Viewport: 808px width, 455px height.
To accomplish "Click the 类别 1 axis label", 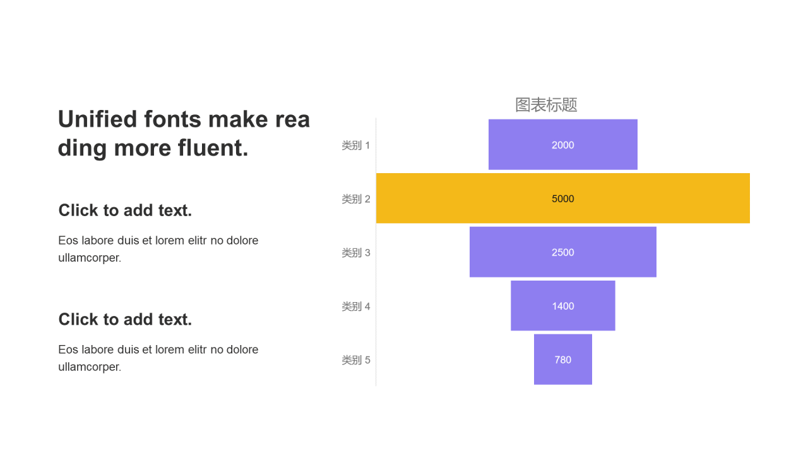I will coord(356,145).
